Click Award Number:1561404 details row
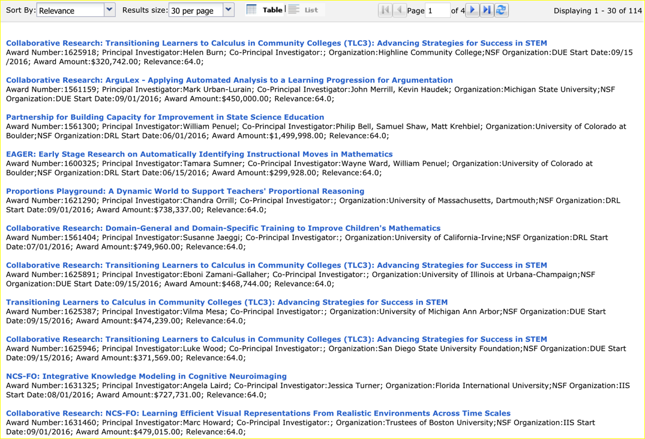Image resolution: width=645 pixels, height=439 pixels. [x=307, y=242]
